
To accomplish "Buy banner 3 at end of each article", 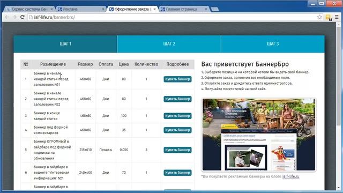I will click(177, 116).
